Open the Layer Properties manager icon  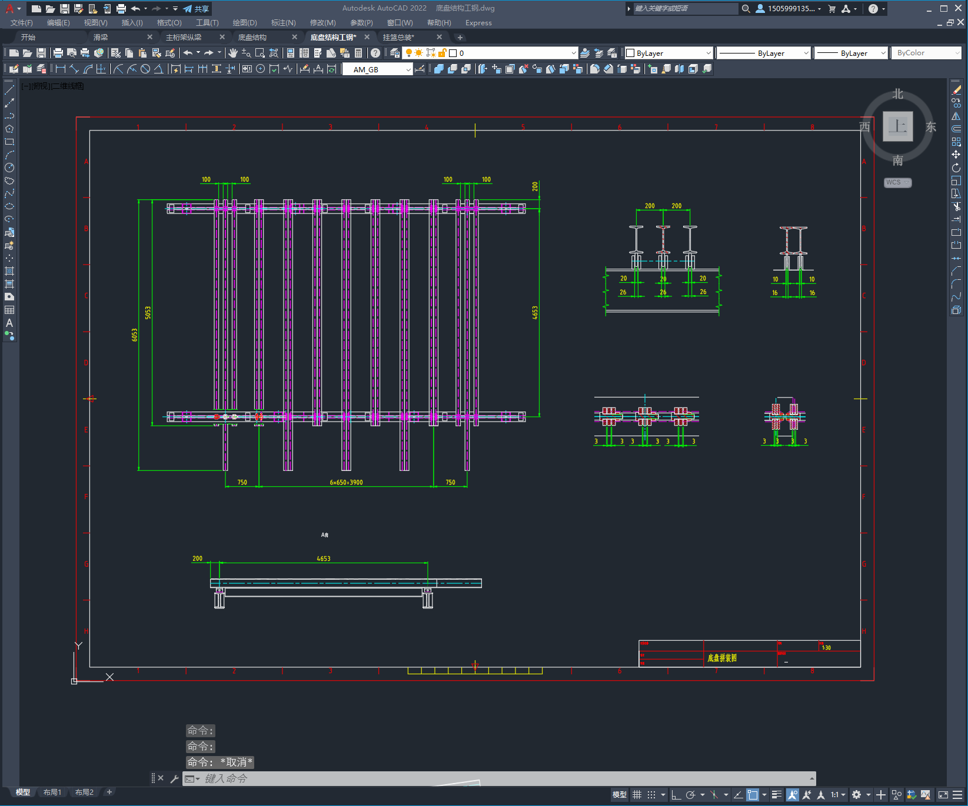395,53
